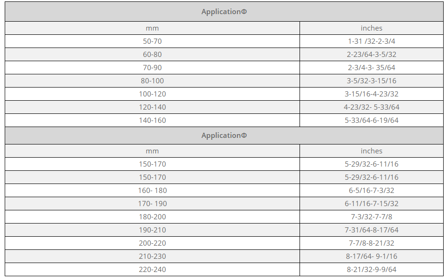The image size is (446, 280).
Task: Select the 7-31/64-8-17/64 inches cell
Action: pyautogui.click(x=372, y=230)
